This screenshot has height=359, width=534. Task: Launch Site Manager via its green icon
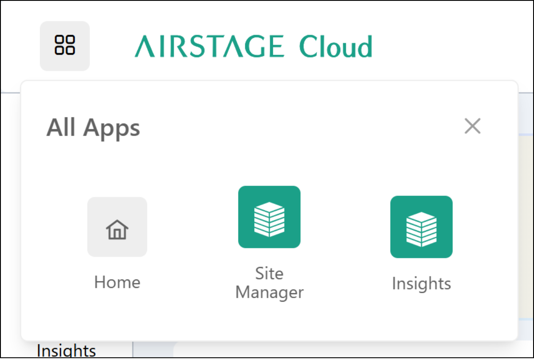pyautogui.click(x=269, y=217)
